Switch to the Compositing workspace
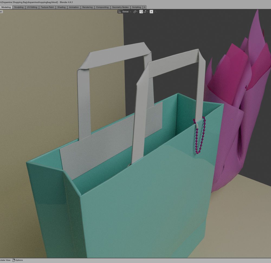Image resolution: width=271 pixels, height=263 pixels. (x=102, y=7)
